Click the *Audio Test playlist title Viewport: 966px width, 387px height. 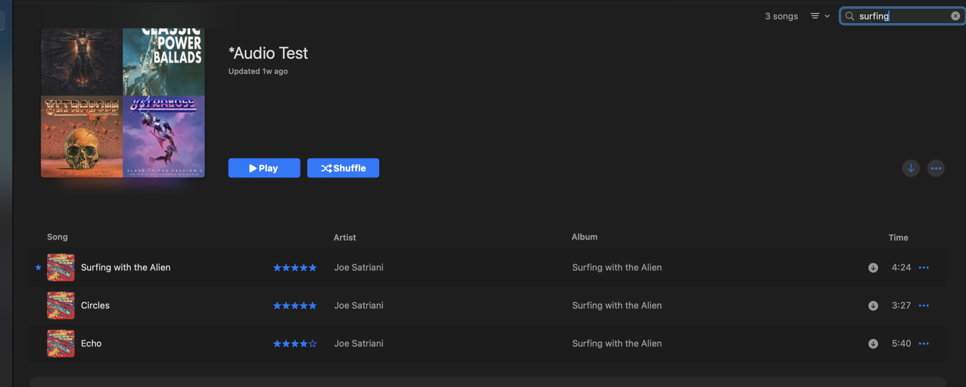tap(268, 53)
